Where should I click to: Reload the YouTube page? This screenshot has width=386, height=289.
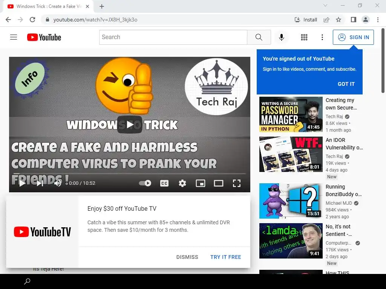32,20
